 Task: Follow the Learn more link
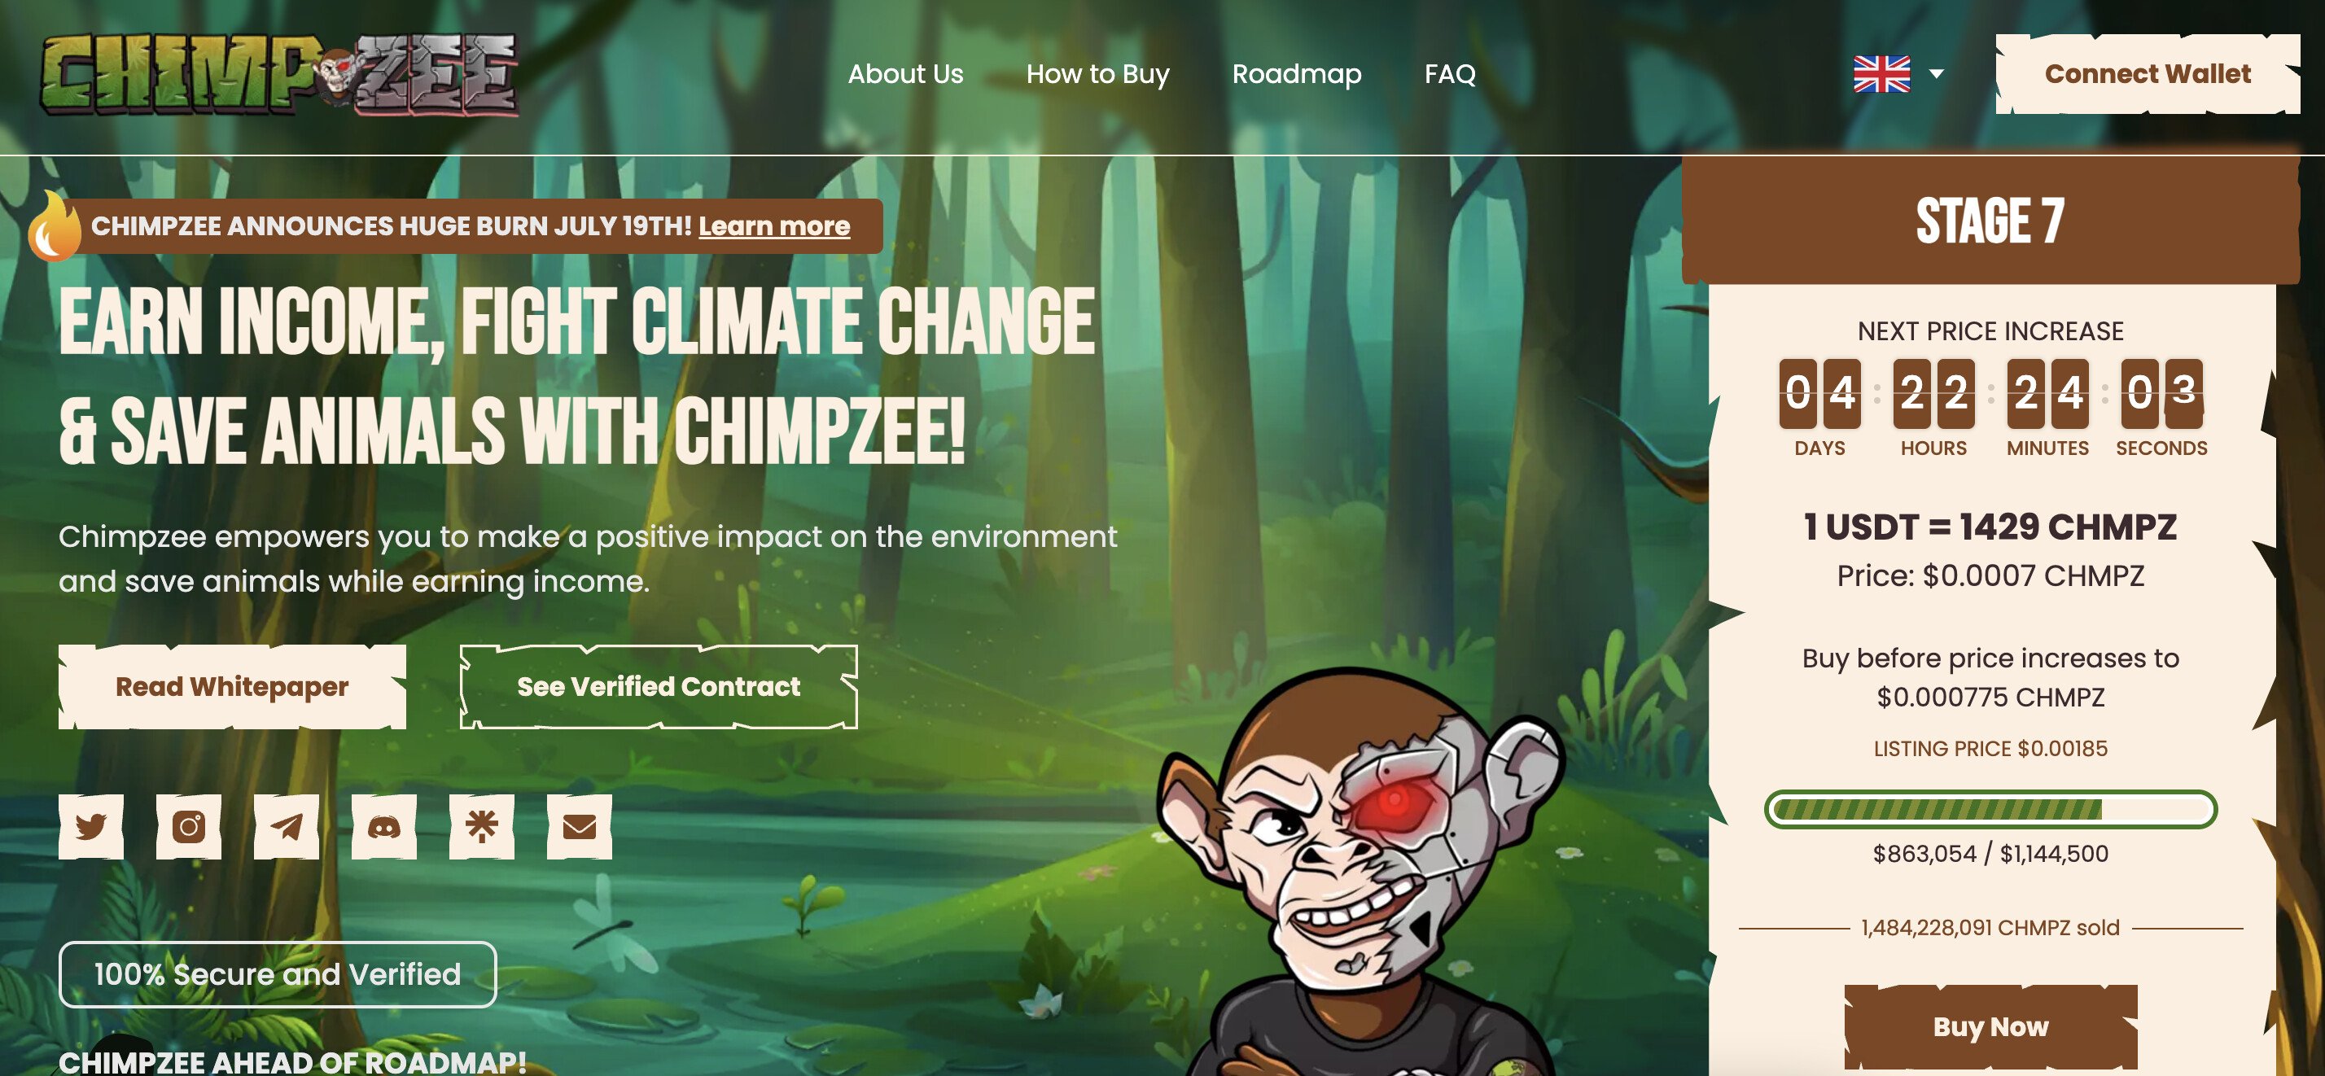coord(774,225)
